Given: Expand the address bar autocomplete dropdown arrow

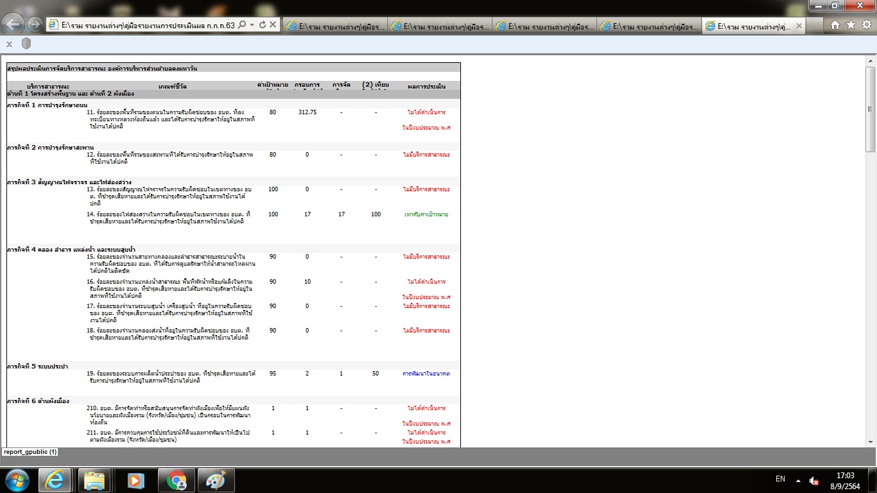Looking at the screenshot, I should pyautogui.click(x=252, y=25).
